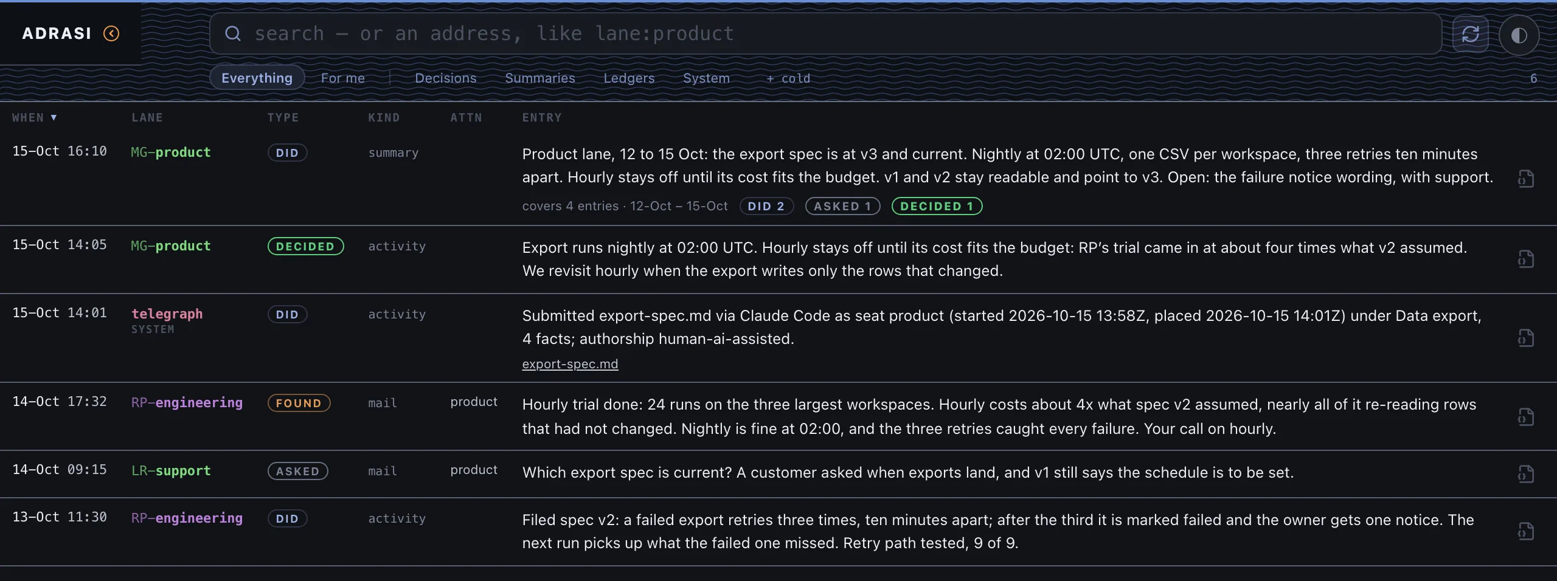Click the KIND column header

(384, 117)
